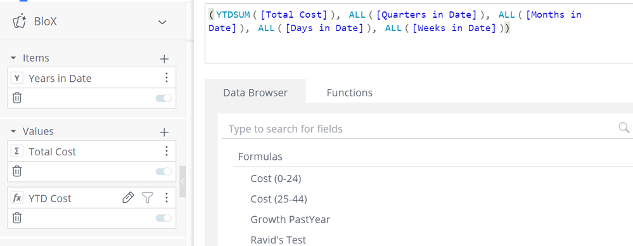Viewport: 633px width, 246px height.
Task: Click the search magnifier icon
Action: [624, 128]
